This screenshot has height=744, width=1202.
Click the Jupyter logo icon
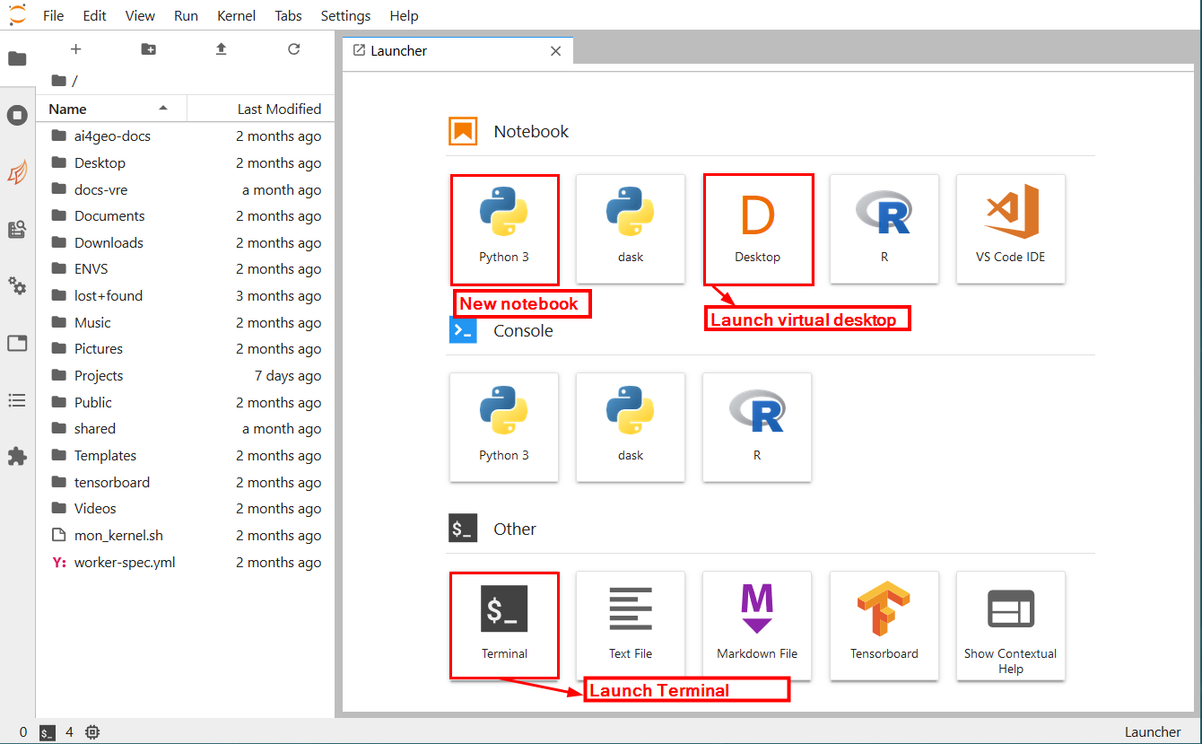tap(17, 14)
